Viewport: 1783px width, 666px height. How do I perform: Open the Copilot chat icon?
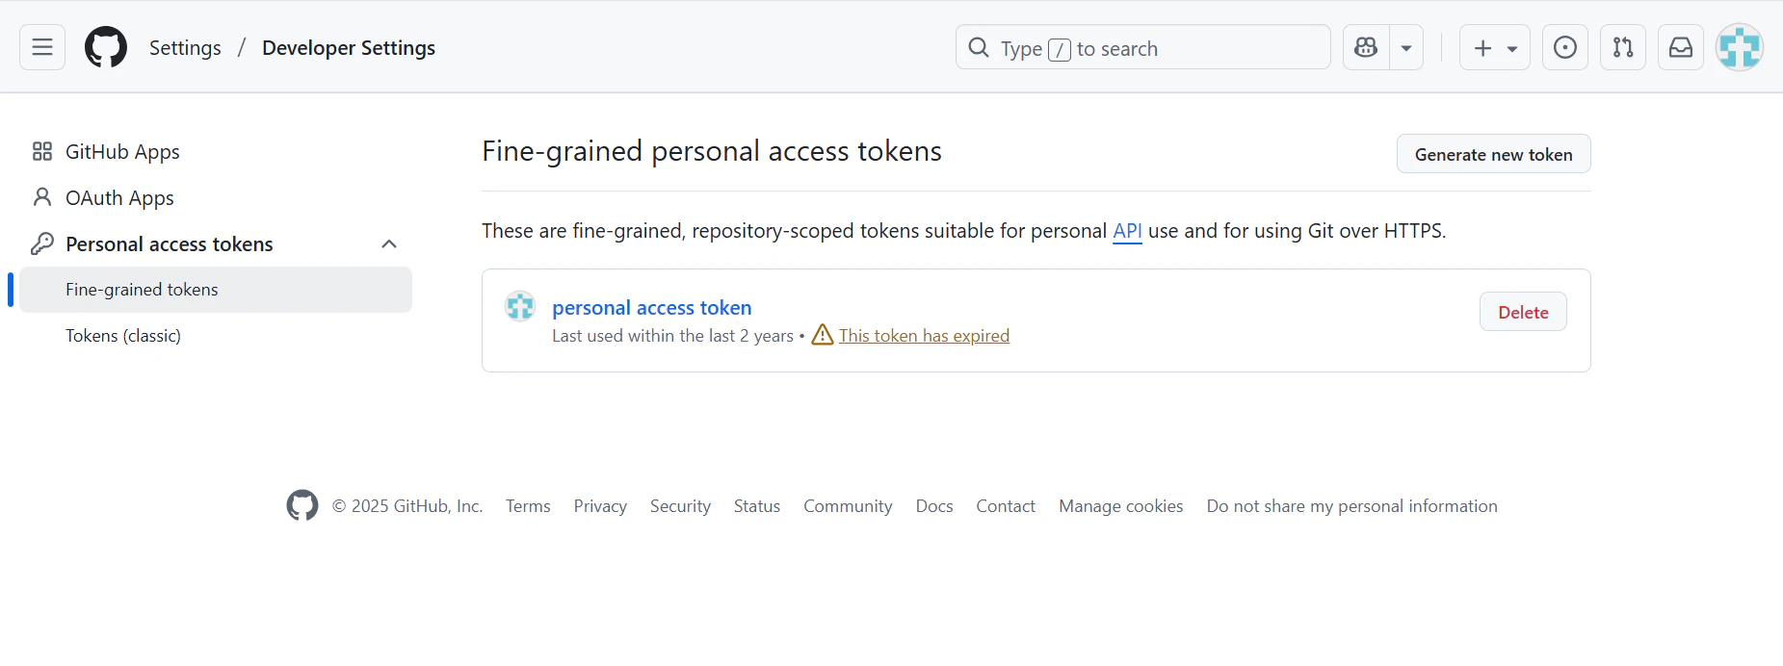(1366, 47)
